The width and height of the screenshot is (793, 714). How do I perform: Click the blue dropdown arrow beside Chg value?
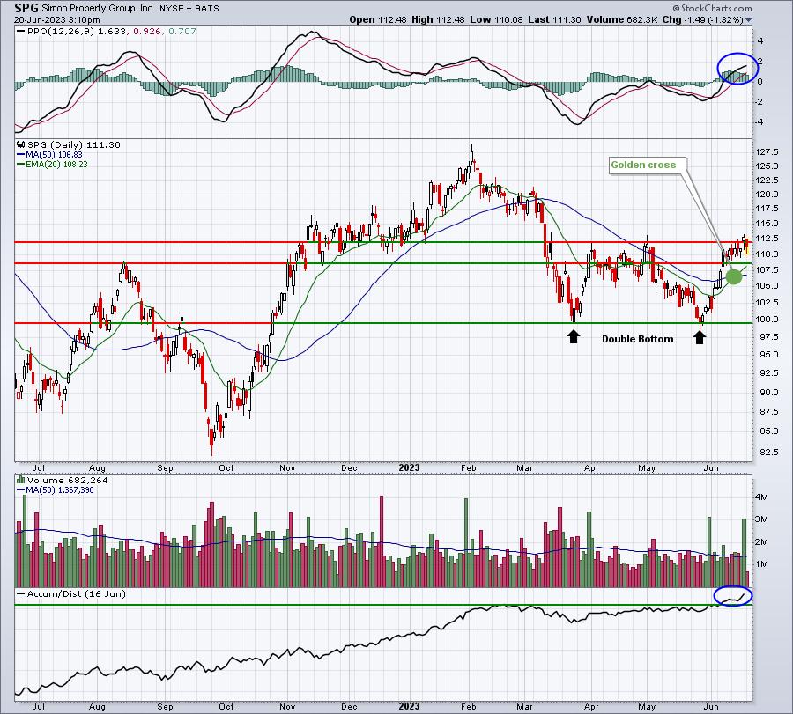coord(748,20)
